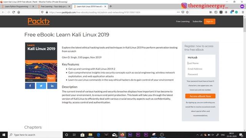The width and height of the screenshot is (246, 138).
Task: Select the Learn Kali Linux 2019 tab
Action: (90, 7)
